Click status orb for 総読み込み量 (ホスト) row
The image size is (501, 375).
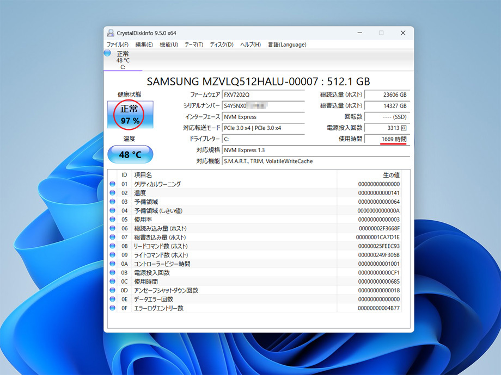click(x=113, y=228)
